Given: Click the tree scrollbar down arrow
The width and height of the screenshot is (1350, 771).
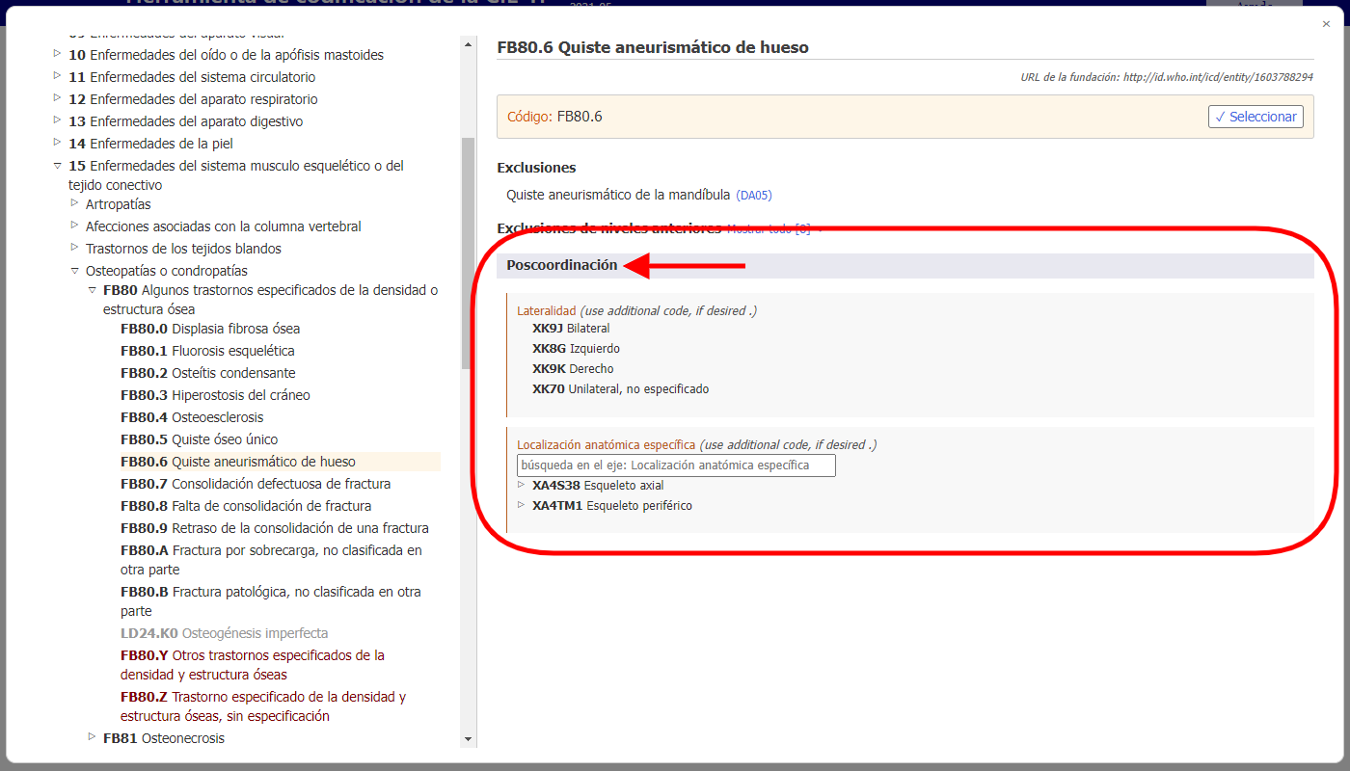Looking at the screenshot, I should click(x=469, y=739).
